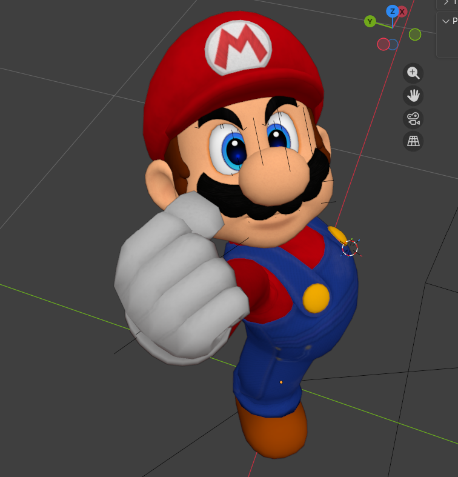Click the 3D cursor crosshair
Screen dimensions: 458x477
pos(350,248)
